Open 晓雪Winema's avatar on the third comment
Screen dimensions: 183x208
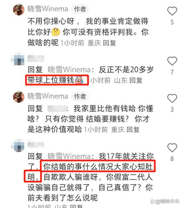pyautogui.click(x=19, y=97)
